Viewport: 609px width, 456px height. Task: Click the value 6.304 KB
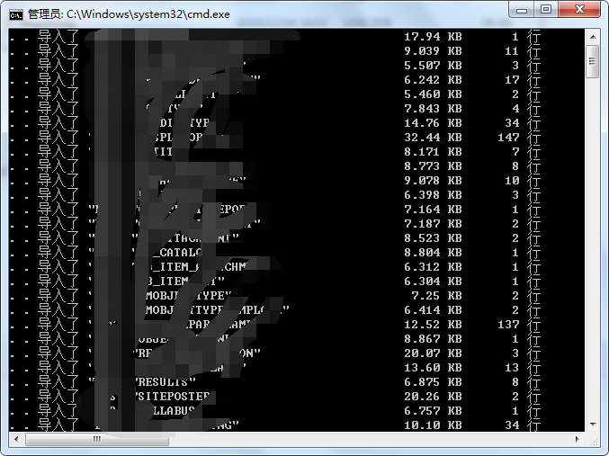tap(433, 282)
